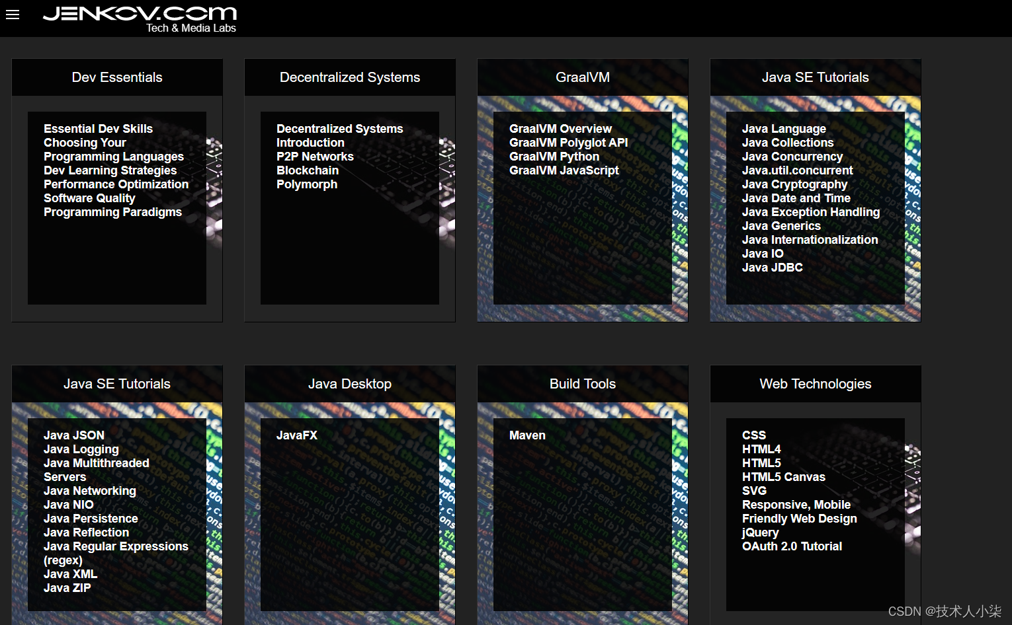Open GraalVM Python link

[554, 157]
